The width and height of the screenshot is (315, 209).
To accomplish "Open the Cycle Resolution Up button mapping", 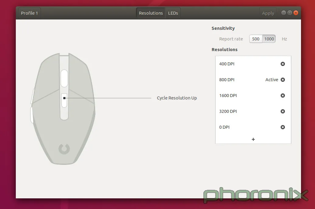I will tap(177, 98).
